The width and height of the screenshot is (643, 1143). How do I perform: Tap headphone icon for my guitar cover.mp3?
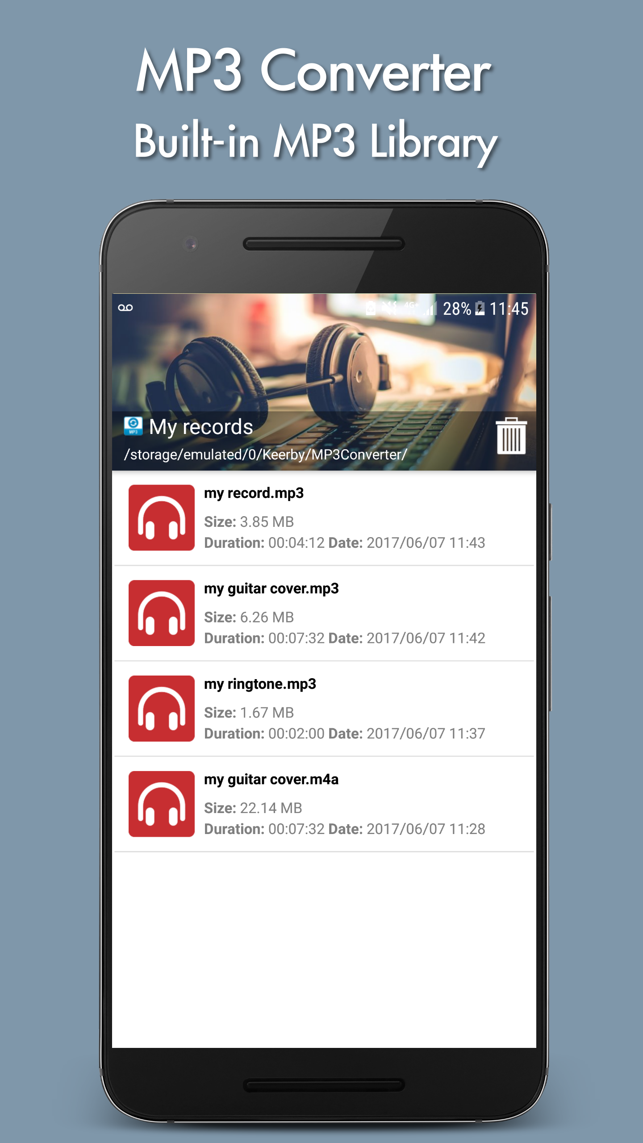[161, 613]
